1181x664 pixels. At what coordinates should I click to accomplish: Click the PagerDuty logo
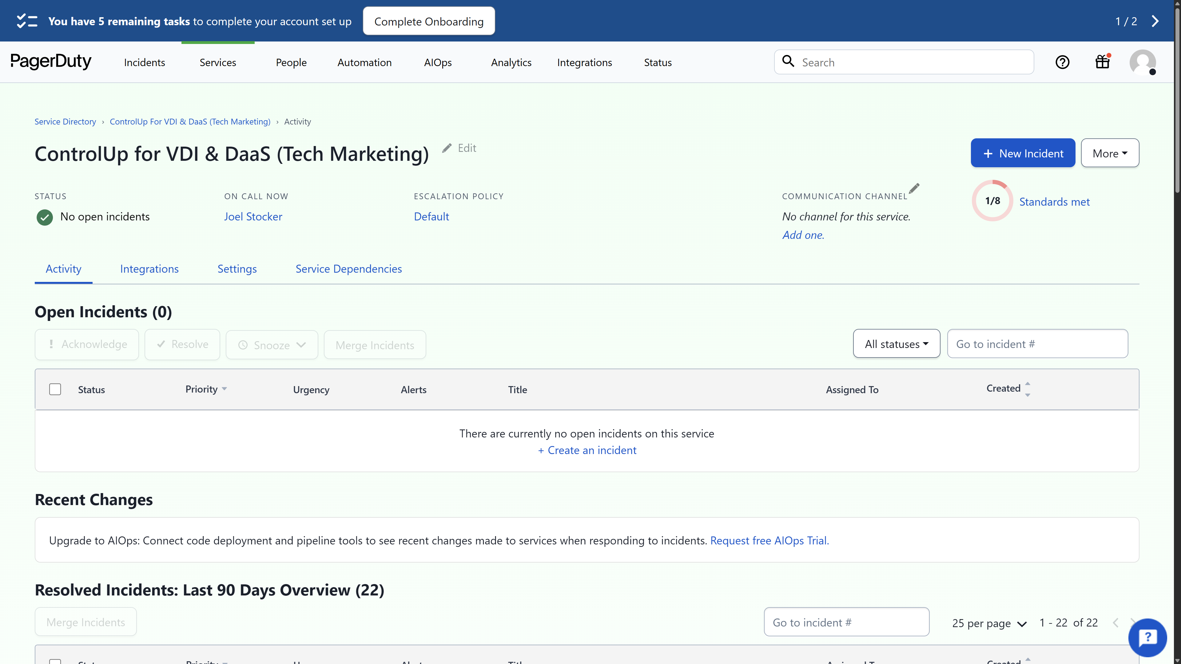(x=51, y=61)
